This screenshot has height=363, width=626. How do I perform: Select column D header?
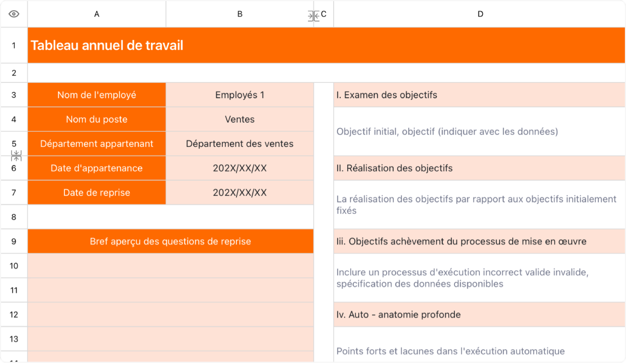[x=480, y=14]
